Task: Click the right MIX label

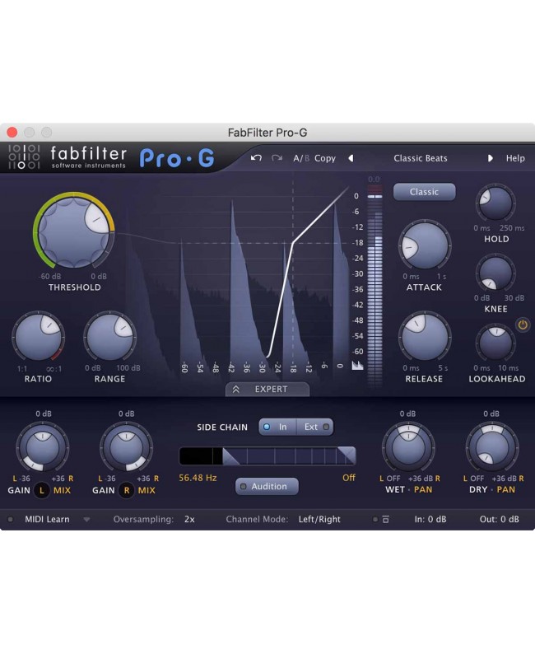Action: (147, 491)
